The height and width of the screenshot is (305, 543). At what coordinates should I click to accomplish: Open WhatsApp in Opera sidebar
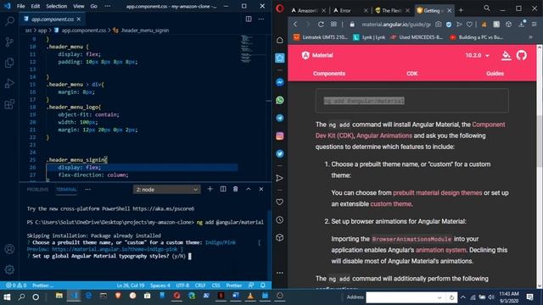click(280, 100)
